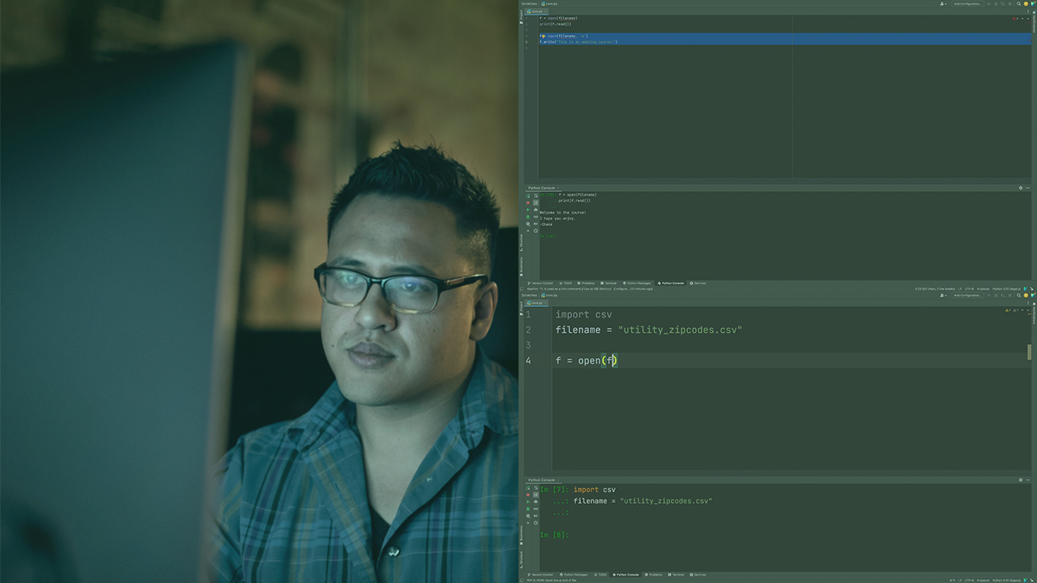Open the lower Python Console panel's gear options
1037x583 pixels.
tap(1021, 479)
